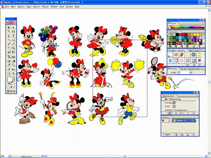Select the Direct Selection tool
Screen dimensions: 211x158
pyautogui.click(x=13, y=28)
